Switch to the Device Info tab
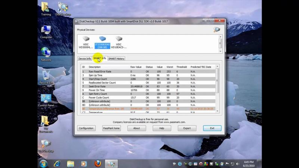 pyautogui.click(x=85, y=59)
